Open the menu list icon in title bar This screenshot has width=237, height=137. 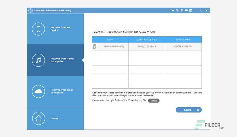point(191,10)
